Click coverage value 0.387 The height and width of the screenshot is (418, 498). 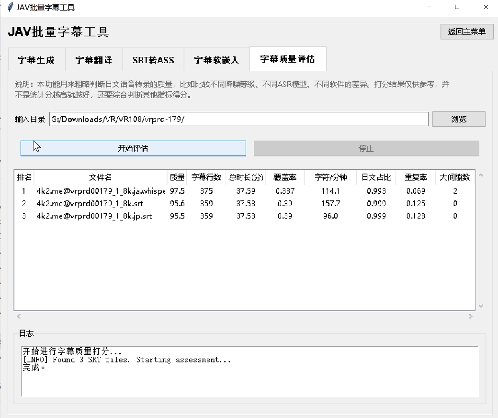(285, 191)
